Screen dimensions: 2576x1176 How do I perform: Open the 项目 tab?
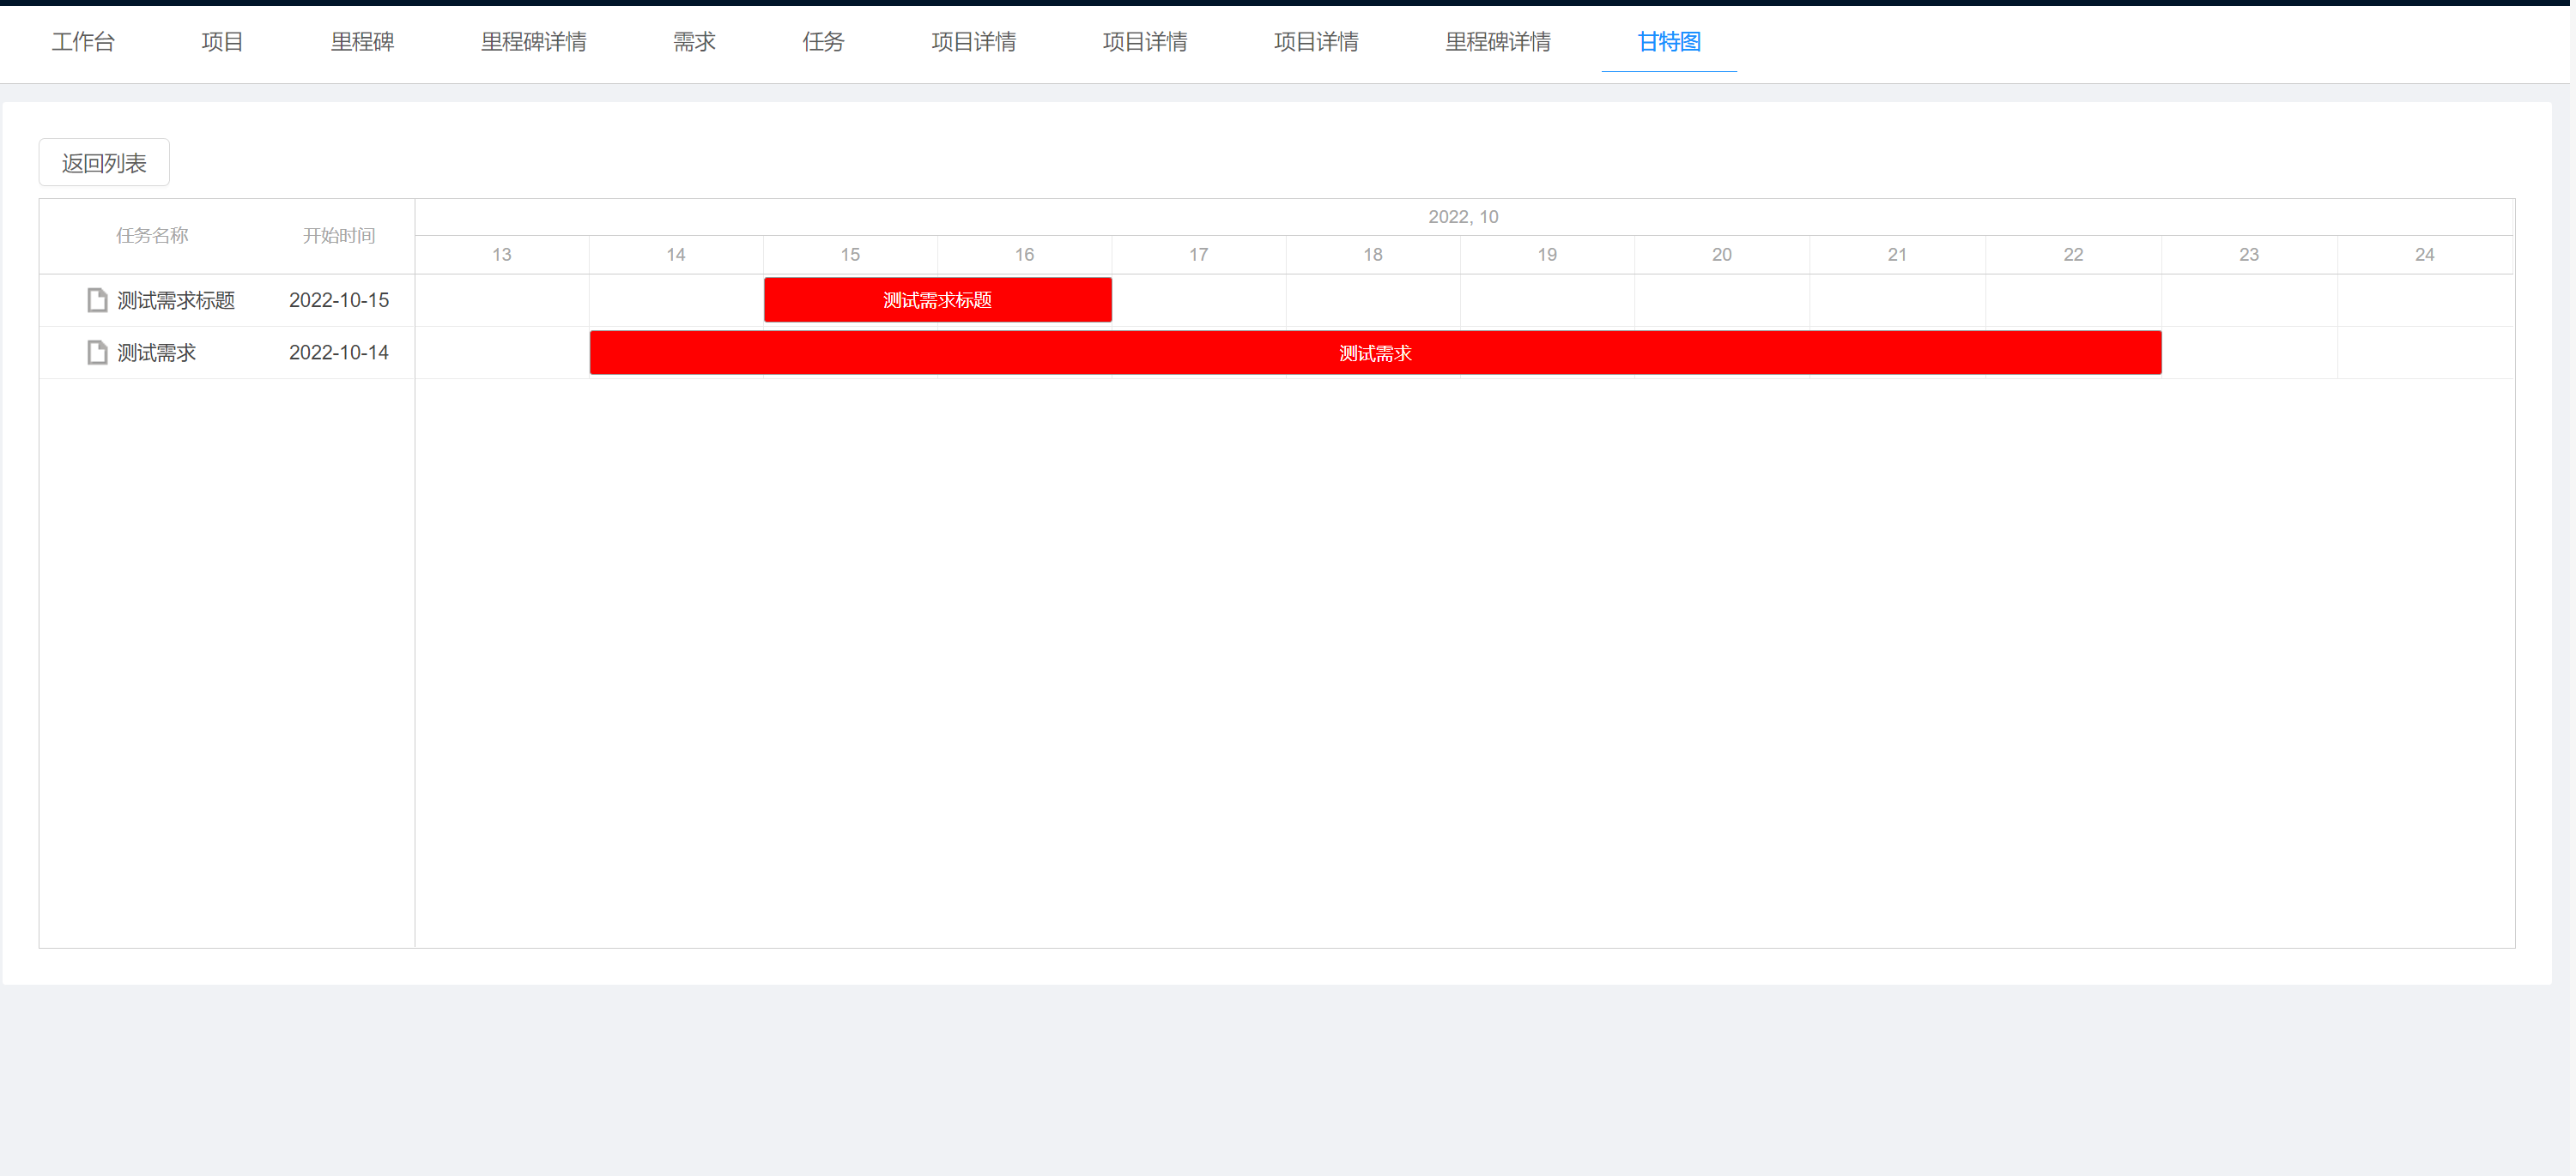pyautogui.click(x=222, y=41)
